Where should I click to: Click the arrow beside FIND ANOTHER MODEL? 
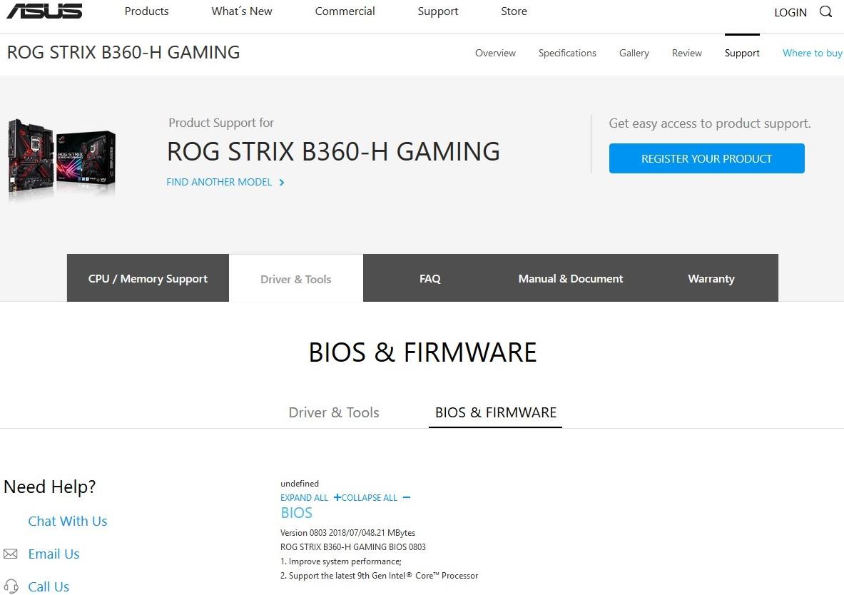283,182
